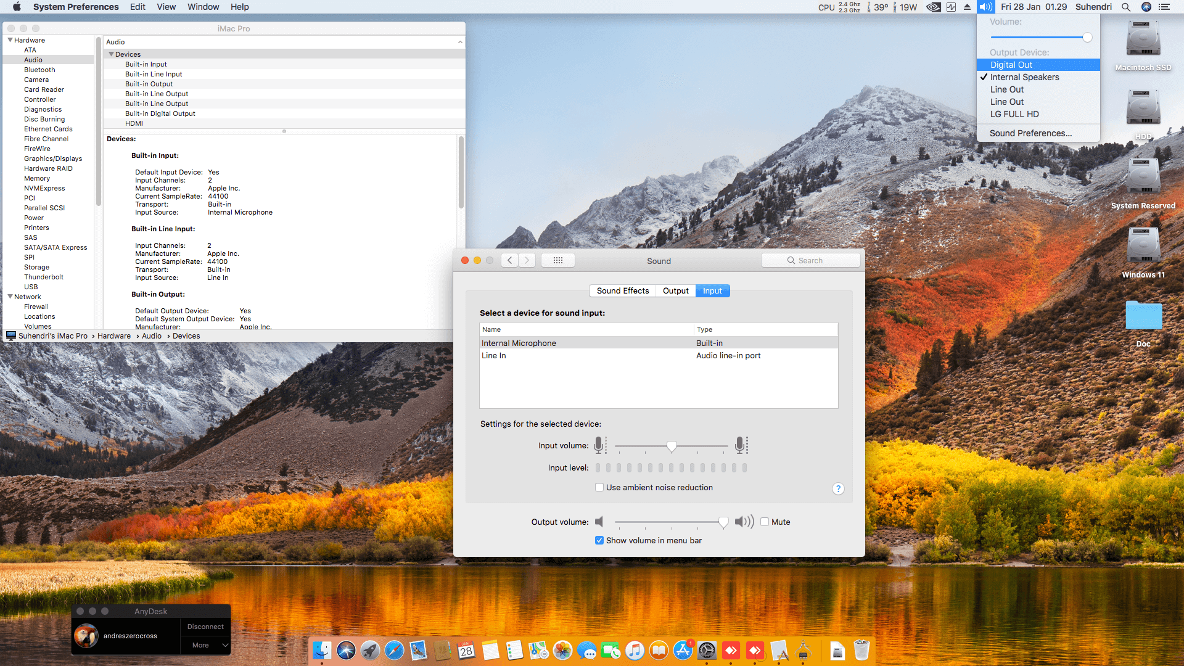Switch to the Sound Effects tab

tap(622, 290)
